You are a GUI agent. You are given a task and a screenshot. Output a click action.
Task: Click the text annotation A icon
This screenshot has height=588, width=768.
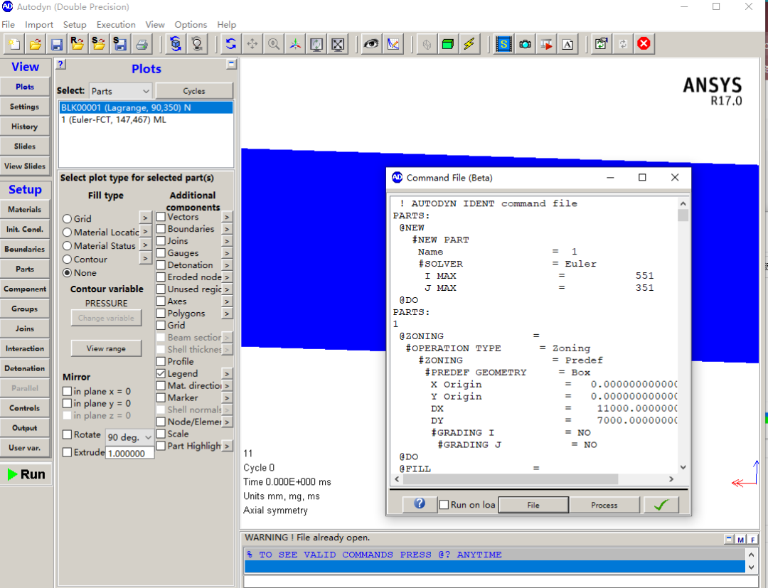567,44
